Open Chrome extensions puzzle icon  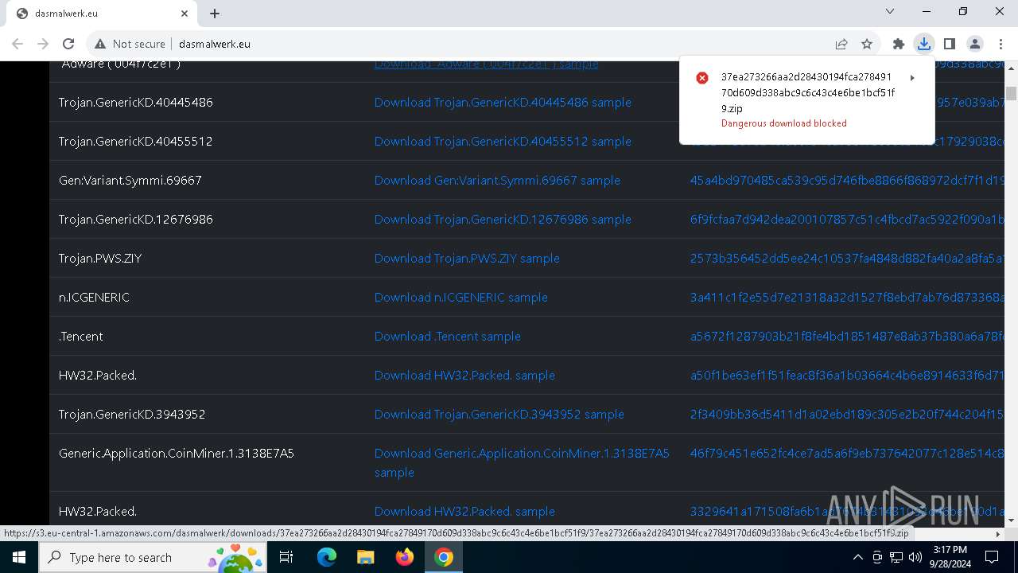899,44
